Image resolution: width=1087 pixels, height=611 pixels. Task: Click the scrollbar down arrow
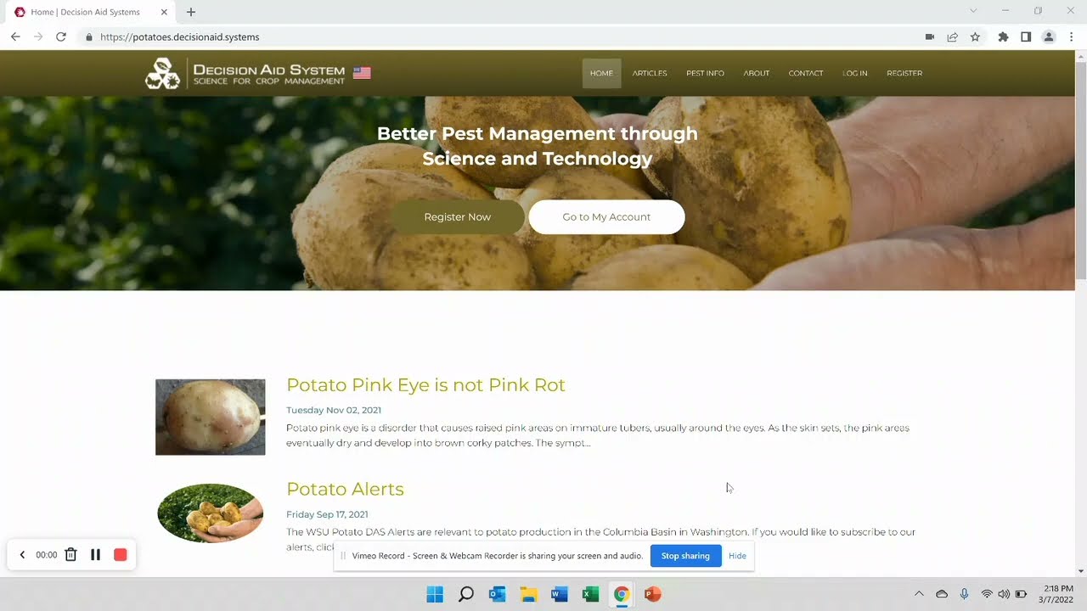(1081, 571)
